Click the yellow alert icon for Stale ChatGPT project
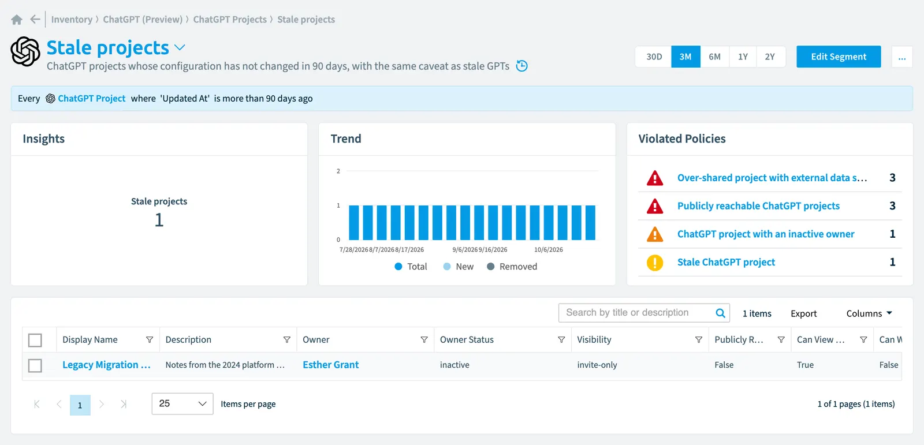 [x=655, y=263]
